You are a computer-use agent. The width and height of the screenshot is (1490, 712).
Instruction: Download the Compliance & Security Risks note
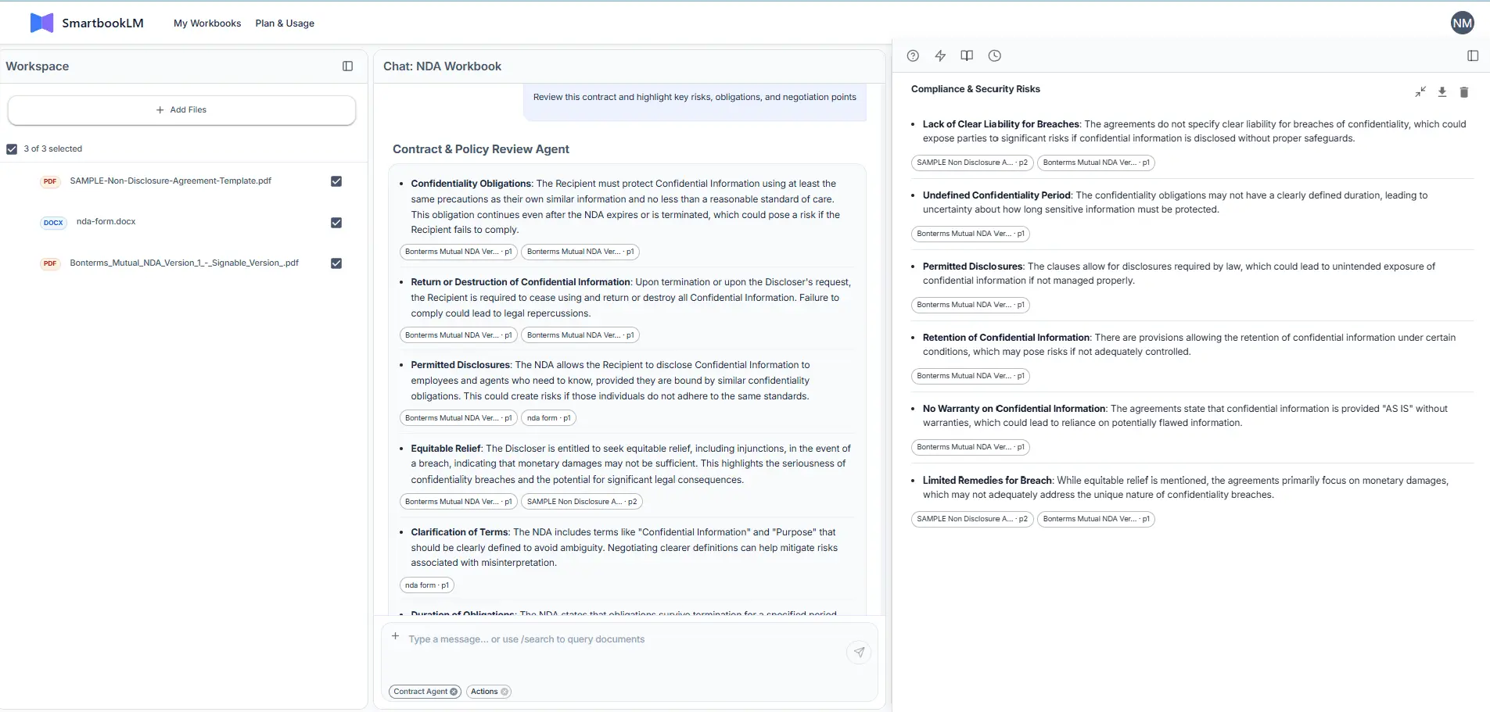click(1442, 92)
